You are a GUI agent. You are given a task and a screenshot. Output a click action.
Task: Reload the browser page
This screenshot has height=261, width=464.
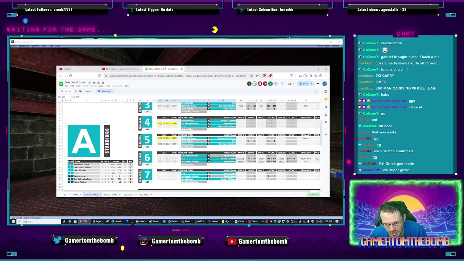71,76
